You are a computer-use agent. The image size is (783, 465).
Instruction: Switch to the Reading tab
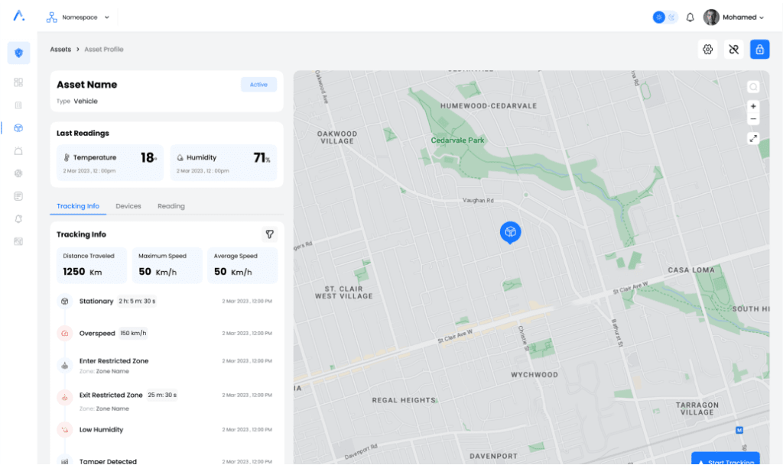pos(171,206)
